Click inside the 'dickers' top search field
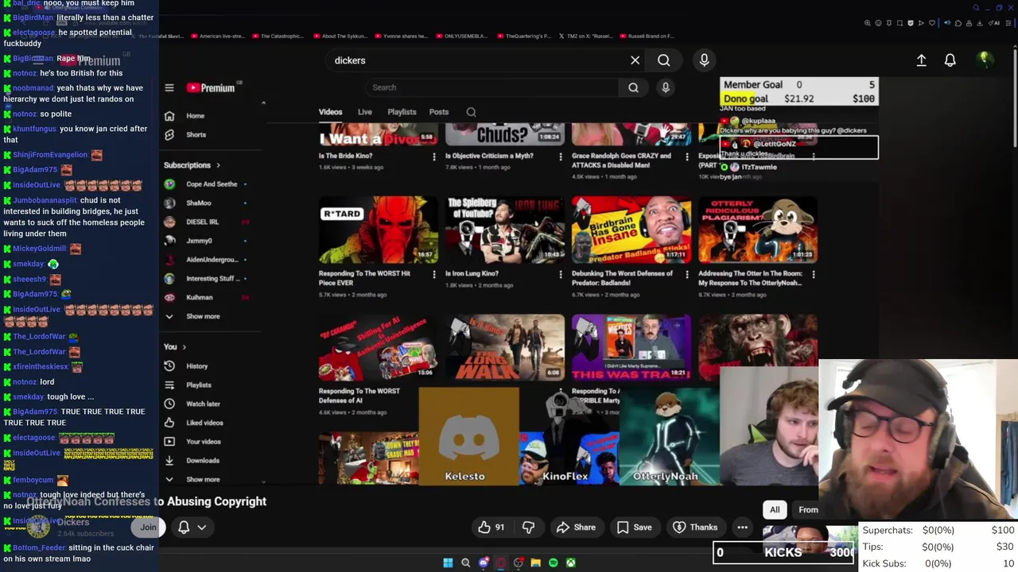 pyautogui.click(x=477, y=60)
